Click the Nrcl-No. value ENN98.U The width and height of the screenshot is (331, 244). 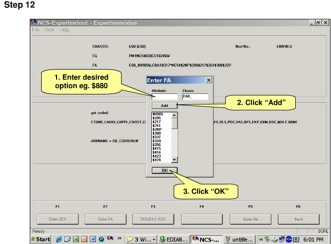[284, 46]
